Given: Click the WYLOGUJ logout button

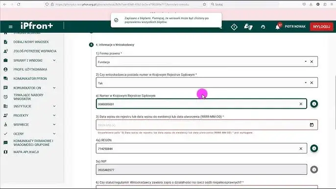Looking at the screenshot, I should pyautogui.click(x=321, y=26).
